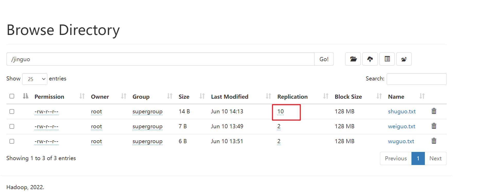This screenshot has height=192, width=490.
Task: Click the create directory folder icon
Action: pos(353,59)
